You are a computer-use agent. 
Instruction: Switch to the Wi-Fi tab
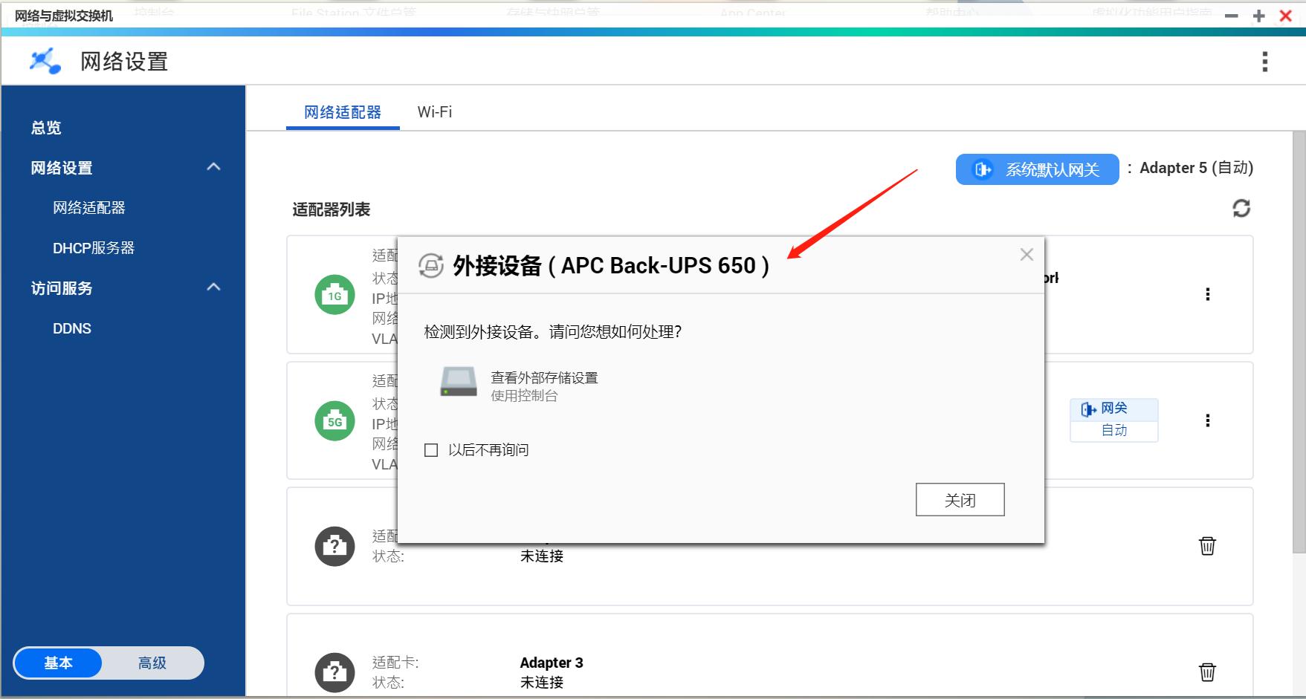(435, 111)
